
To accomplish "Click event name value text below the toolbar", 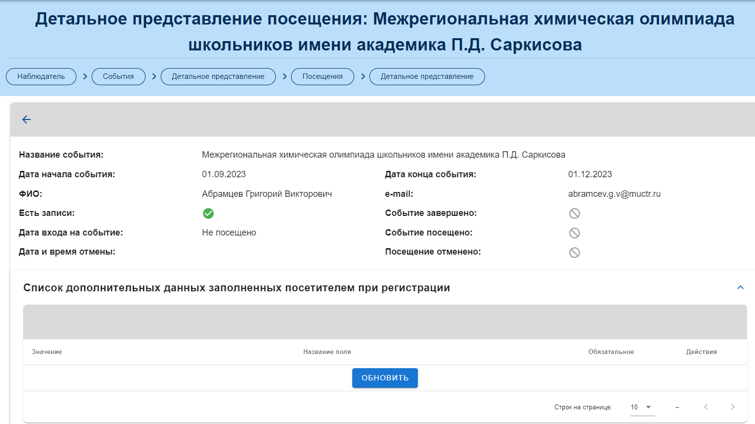I will tap(384, 155).
